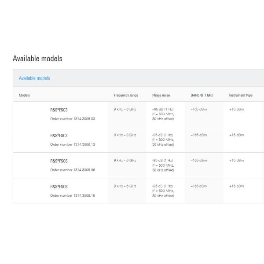Click phase noise value in order 1314.3006.16 row
The width and height of the screenshot is (264, 264).
163,191
